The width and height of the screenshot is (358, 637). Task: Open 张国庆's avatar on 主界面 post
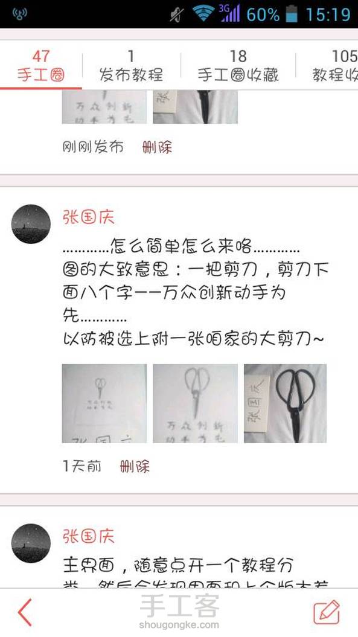tap(31, 543)
